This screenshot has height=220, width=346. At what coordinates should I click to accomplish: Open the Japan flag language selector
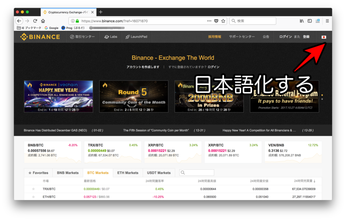324,37
